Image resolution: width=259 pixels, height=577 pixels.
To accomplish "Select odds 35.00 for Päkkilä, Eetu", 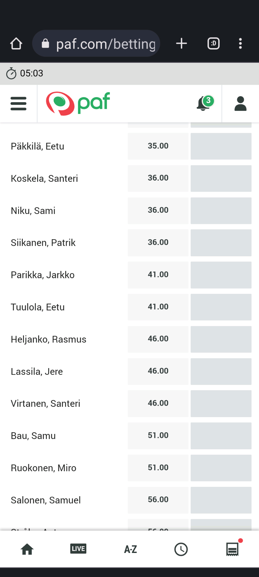I will [x=158, y=146].
